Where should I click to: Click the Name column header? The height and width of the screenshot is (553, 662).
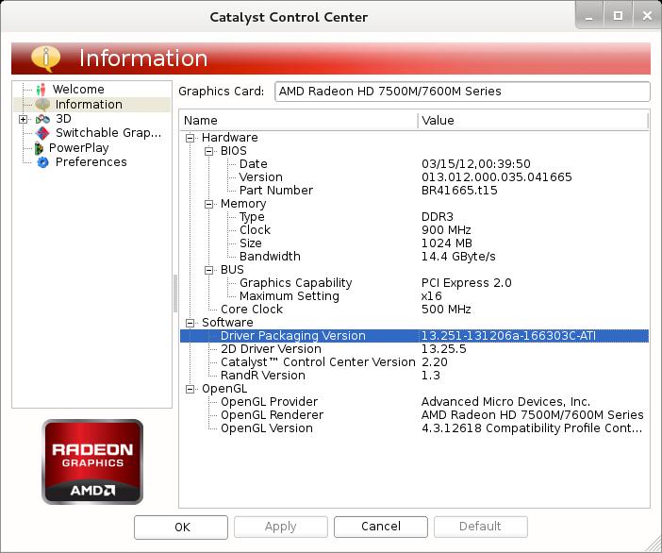click(298, 121)
